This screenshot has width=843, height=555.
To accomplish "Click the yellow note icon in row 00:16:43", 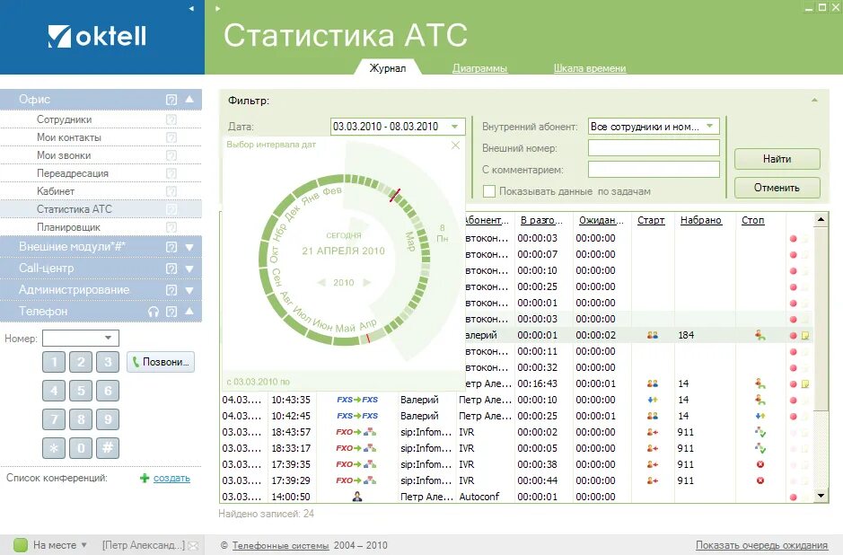I will tap(805, 384).
